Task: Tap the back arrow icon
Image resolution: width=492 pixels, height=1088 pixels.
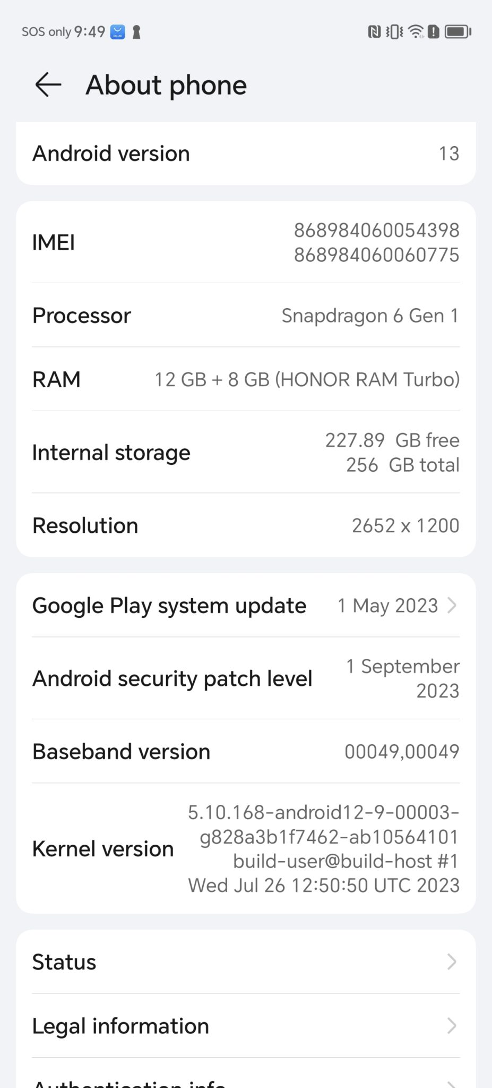Action: point(48,85)
